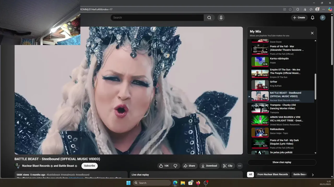Image resolution: width=334 pixels, height=187 pixels.
Task: Open Edge settings and more menu
Action: 324,9
